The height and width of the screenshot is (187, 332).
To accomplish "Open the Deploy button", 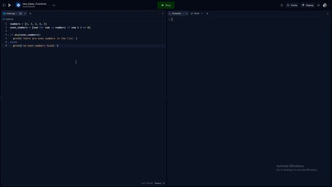I will (308, 5).
